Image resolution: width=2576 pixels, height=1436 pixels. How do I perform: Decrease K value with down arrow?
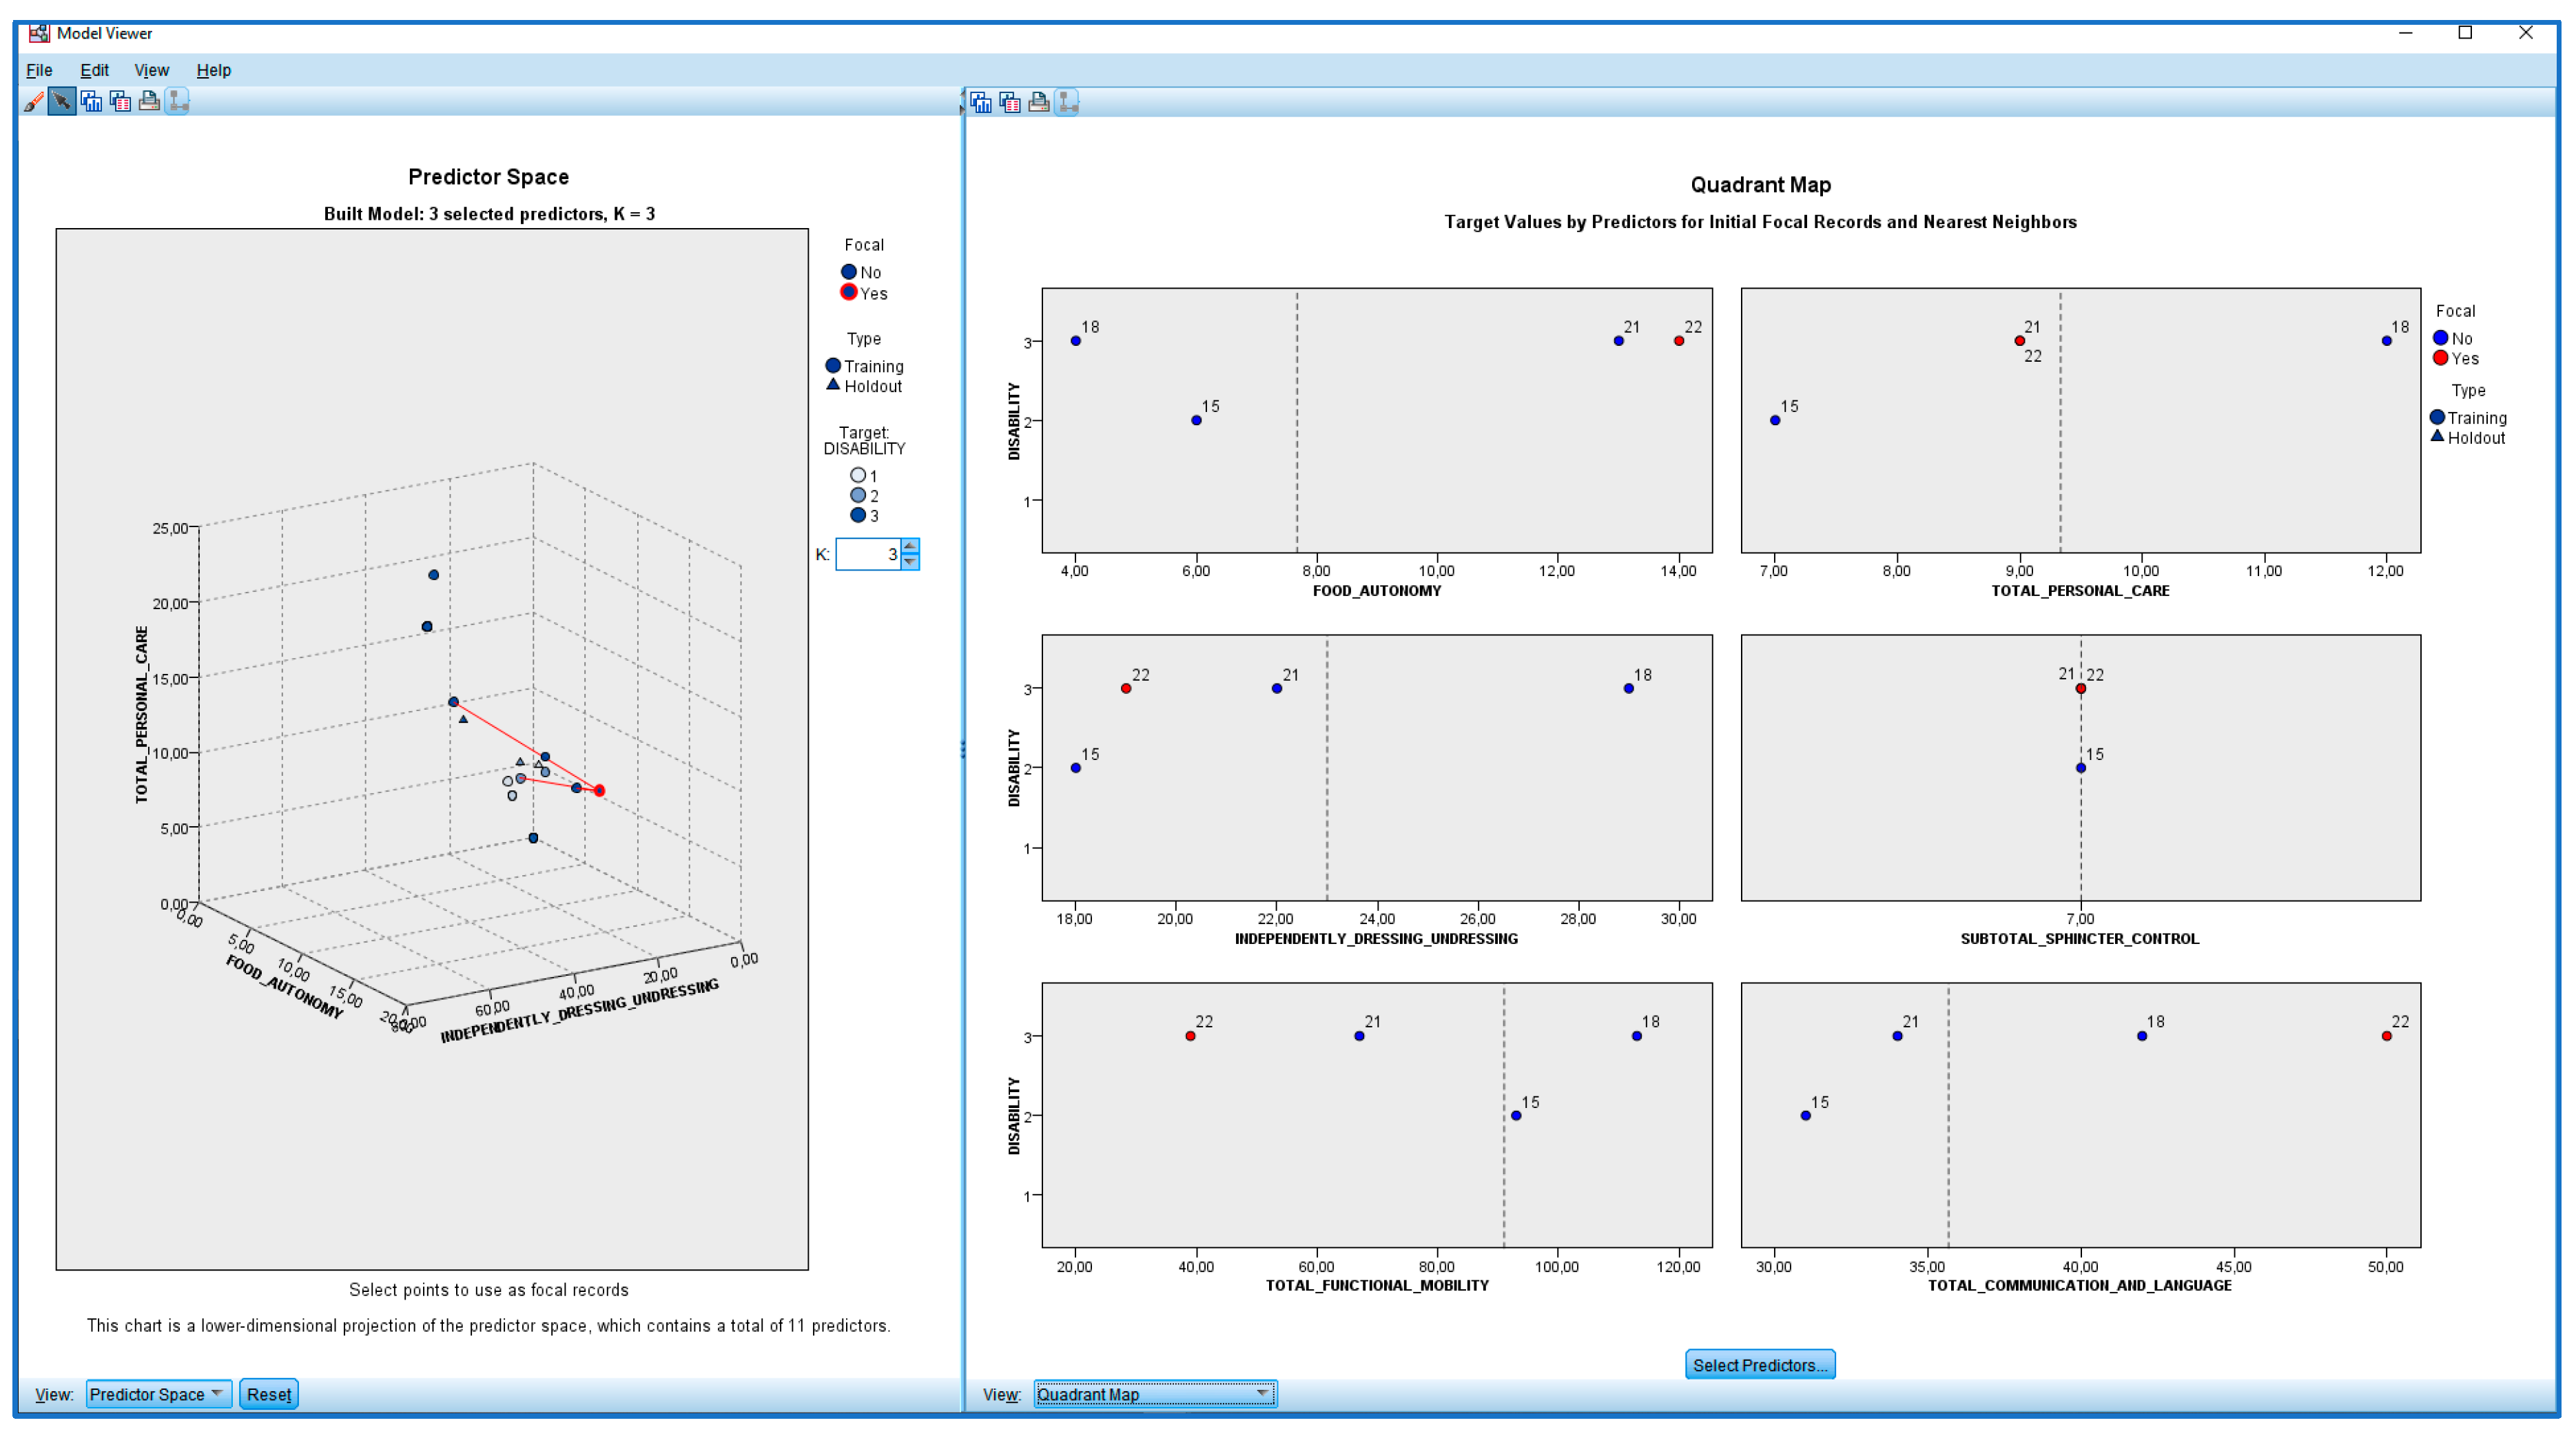click(910, 562)
